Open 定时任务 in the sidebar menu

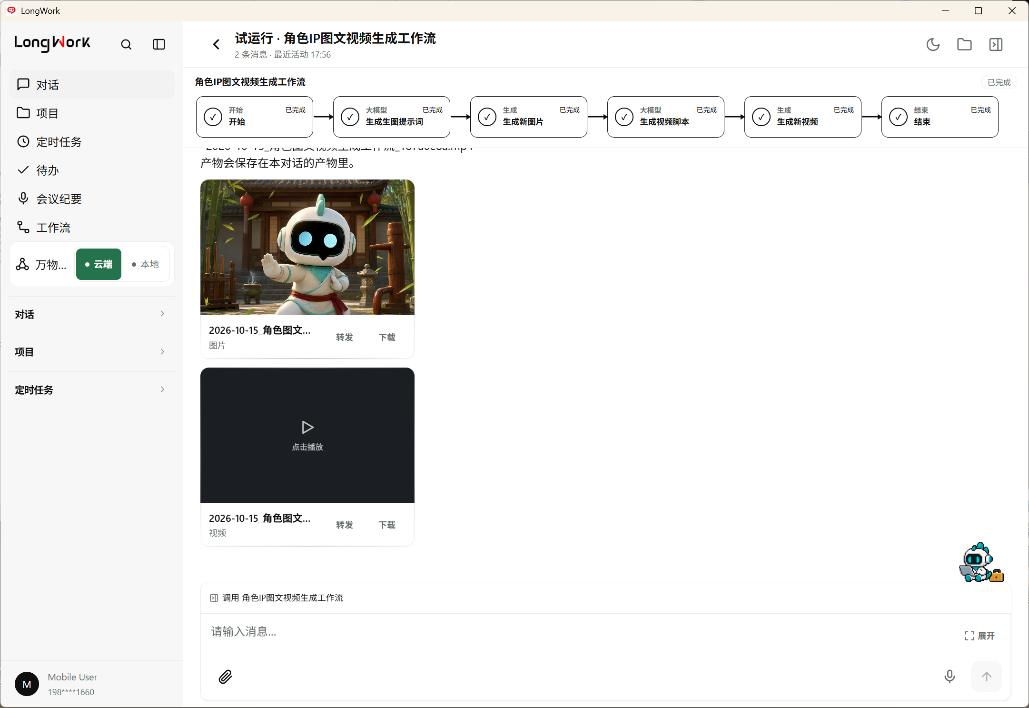click(x=92, y=142)
